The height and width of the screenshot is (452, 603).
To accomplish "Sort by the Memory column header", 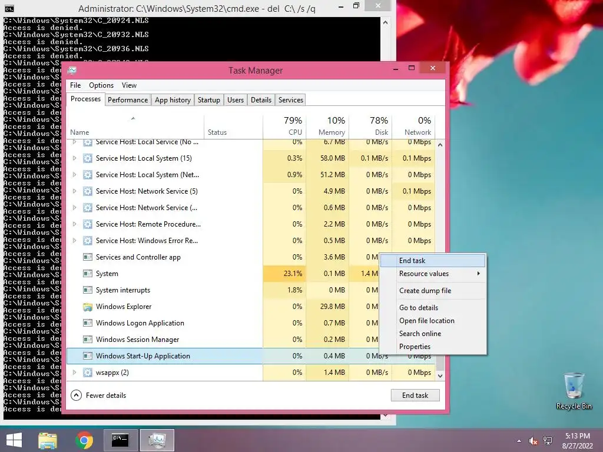I will pos(327,127).
